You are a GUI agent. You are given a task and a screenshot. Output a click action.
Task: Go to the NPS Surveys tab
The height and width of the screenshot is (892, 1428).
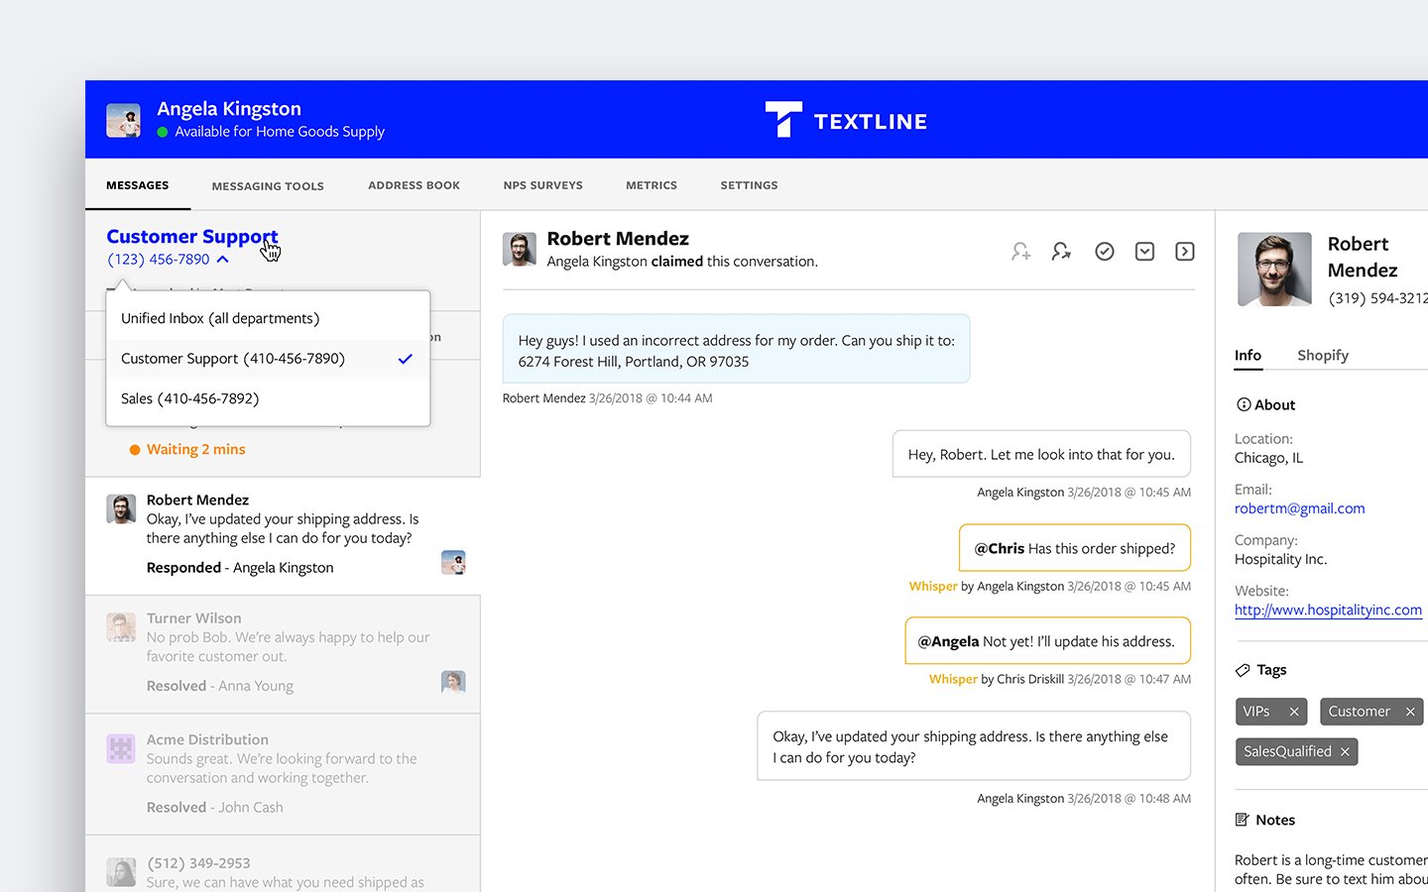pyautogui.click(x=542, y=185)
